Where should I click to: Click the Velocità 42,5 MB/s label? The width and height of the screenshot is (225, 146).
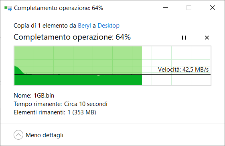pos(183,70)
